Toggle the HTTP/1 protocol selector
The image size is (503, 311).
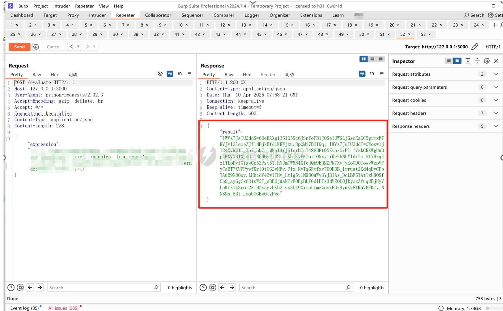[x=493, y=47]
